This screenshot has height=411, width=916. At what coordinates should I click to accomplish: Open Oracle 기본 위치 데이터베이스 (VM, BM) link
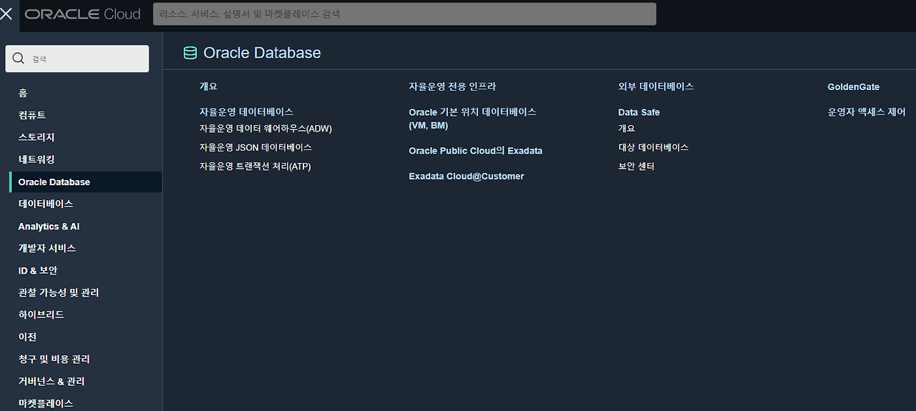(472, 119)
